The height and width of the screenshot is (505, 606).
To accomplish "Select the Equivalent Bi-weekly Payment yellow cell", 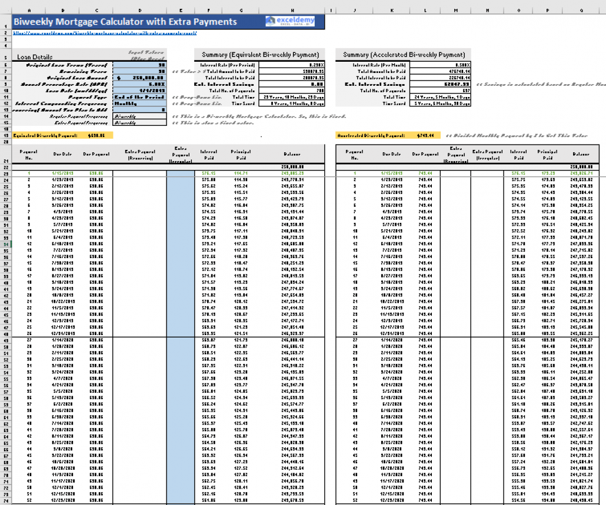I will [x=62, y=136].
